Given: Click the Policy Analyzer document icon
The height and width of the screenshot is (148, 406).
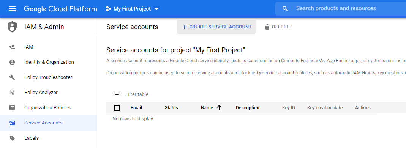Looking at the screenshot, I should (x=12, y=92).
